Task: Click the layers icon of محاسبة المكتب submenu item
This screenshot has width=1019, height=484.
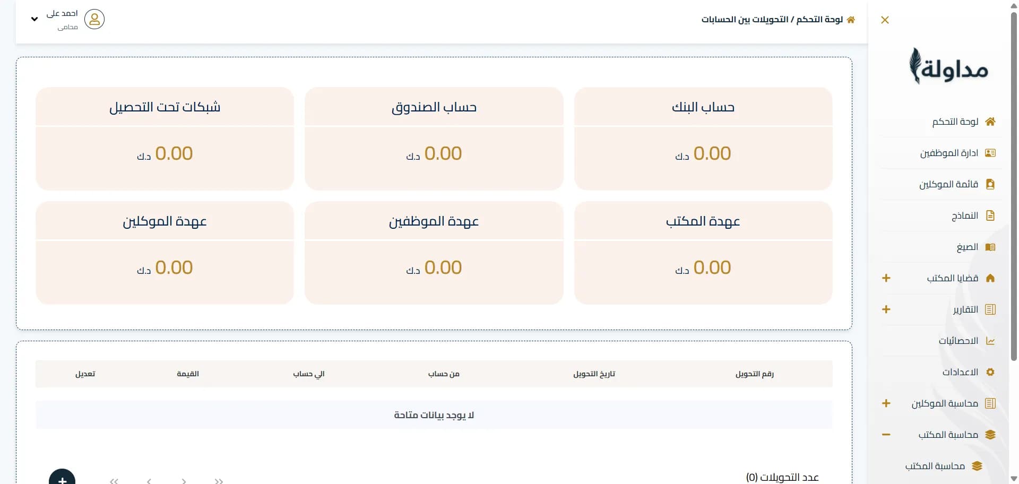Action: 977,466
